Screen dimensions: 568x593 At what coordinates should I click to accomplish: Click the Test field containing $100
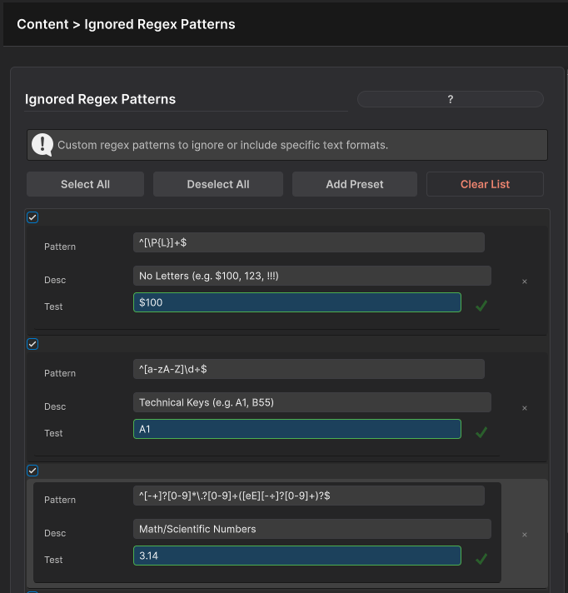point(296,302)
